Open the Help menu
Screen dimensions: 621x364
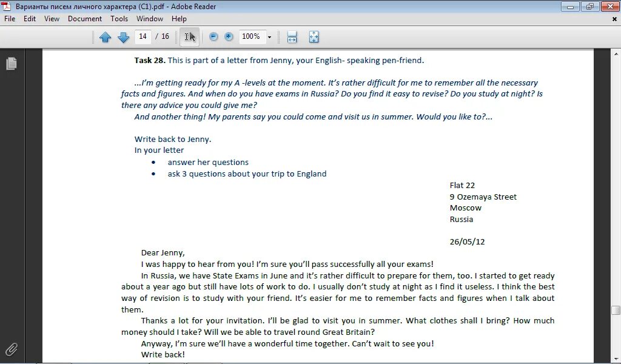point(179,19)
